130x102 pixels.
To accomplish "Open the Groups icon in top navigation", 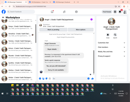I will pos(76,12).
